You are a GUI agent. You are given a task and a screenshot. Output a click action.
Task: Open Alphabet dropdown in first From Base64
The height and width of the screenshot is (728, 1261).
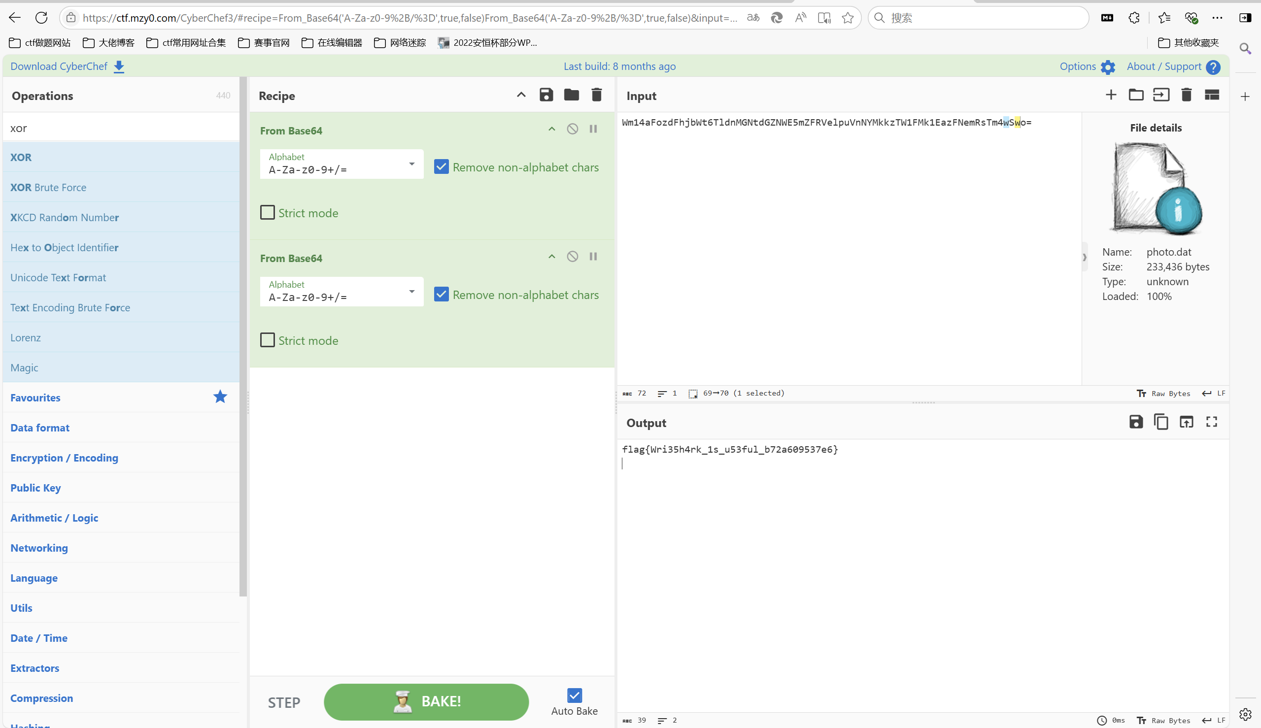[341, 164]
